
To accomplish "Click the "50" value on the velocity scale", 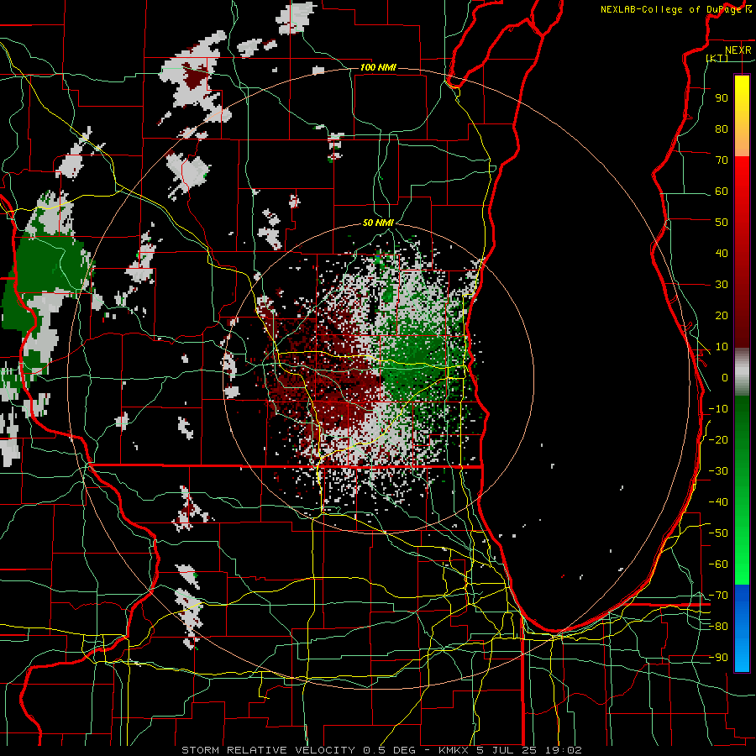I will (722, 223).
